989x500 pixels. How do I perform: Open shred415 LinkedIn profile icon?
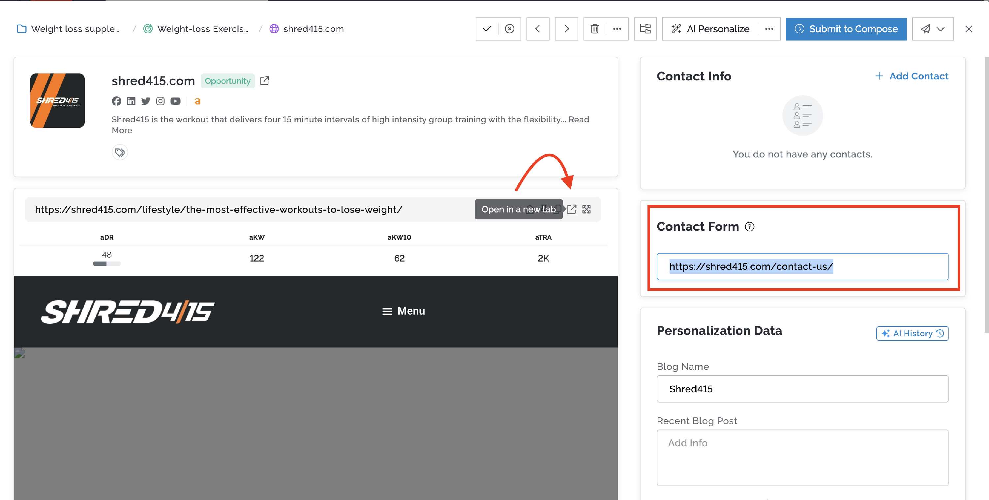tap(131, 101)
